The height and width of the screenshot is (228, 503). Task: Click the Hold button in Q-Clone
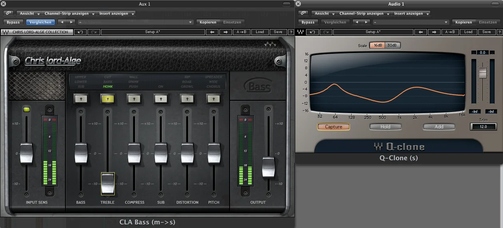point(386,127)
